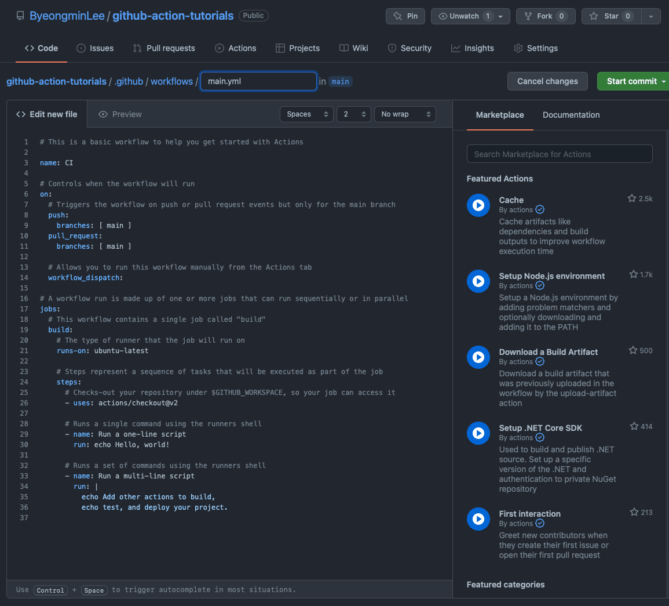
Task: Switch to Preview tab
Action: pos(120,114)
